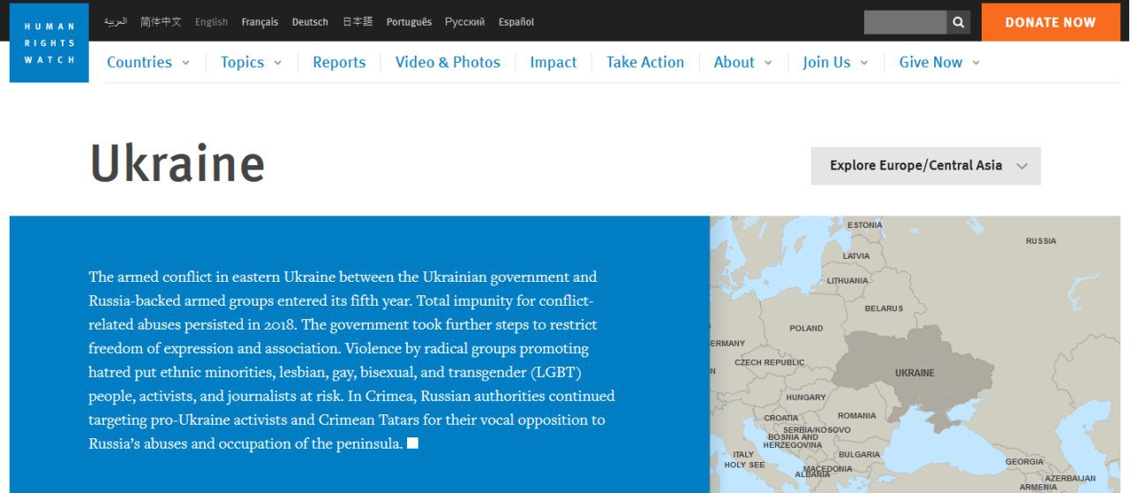This screenshot has width=1130, height=493.
Task: Open the Topics menu
Action: (242, 62)
